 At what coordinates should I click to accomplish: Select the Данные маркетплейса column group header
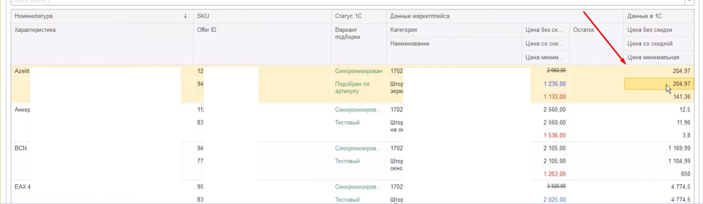[505, 16]
